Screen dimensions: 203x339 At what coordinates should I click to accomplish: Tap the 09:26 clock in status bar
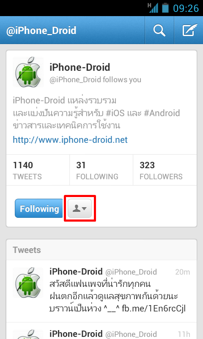pos(186,8)
